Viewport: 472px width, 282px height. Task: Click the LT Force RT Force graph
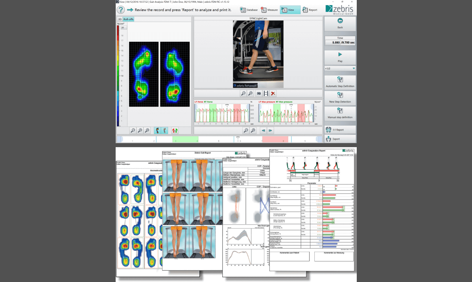(222, 113)
